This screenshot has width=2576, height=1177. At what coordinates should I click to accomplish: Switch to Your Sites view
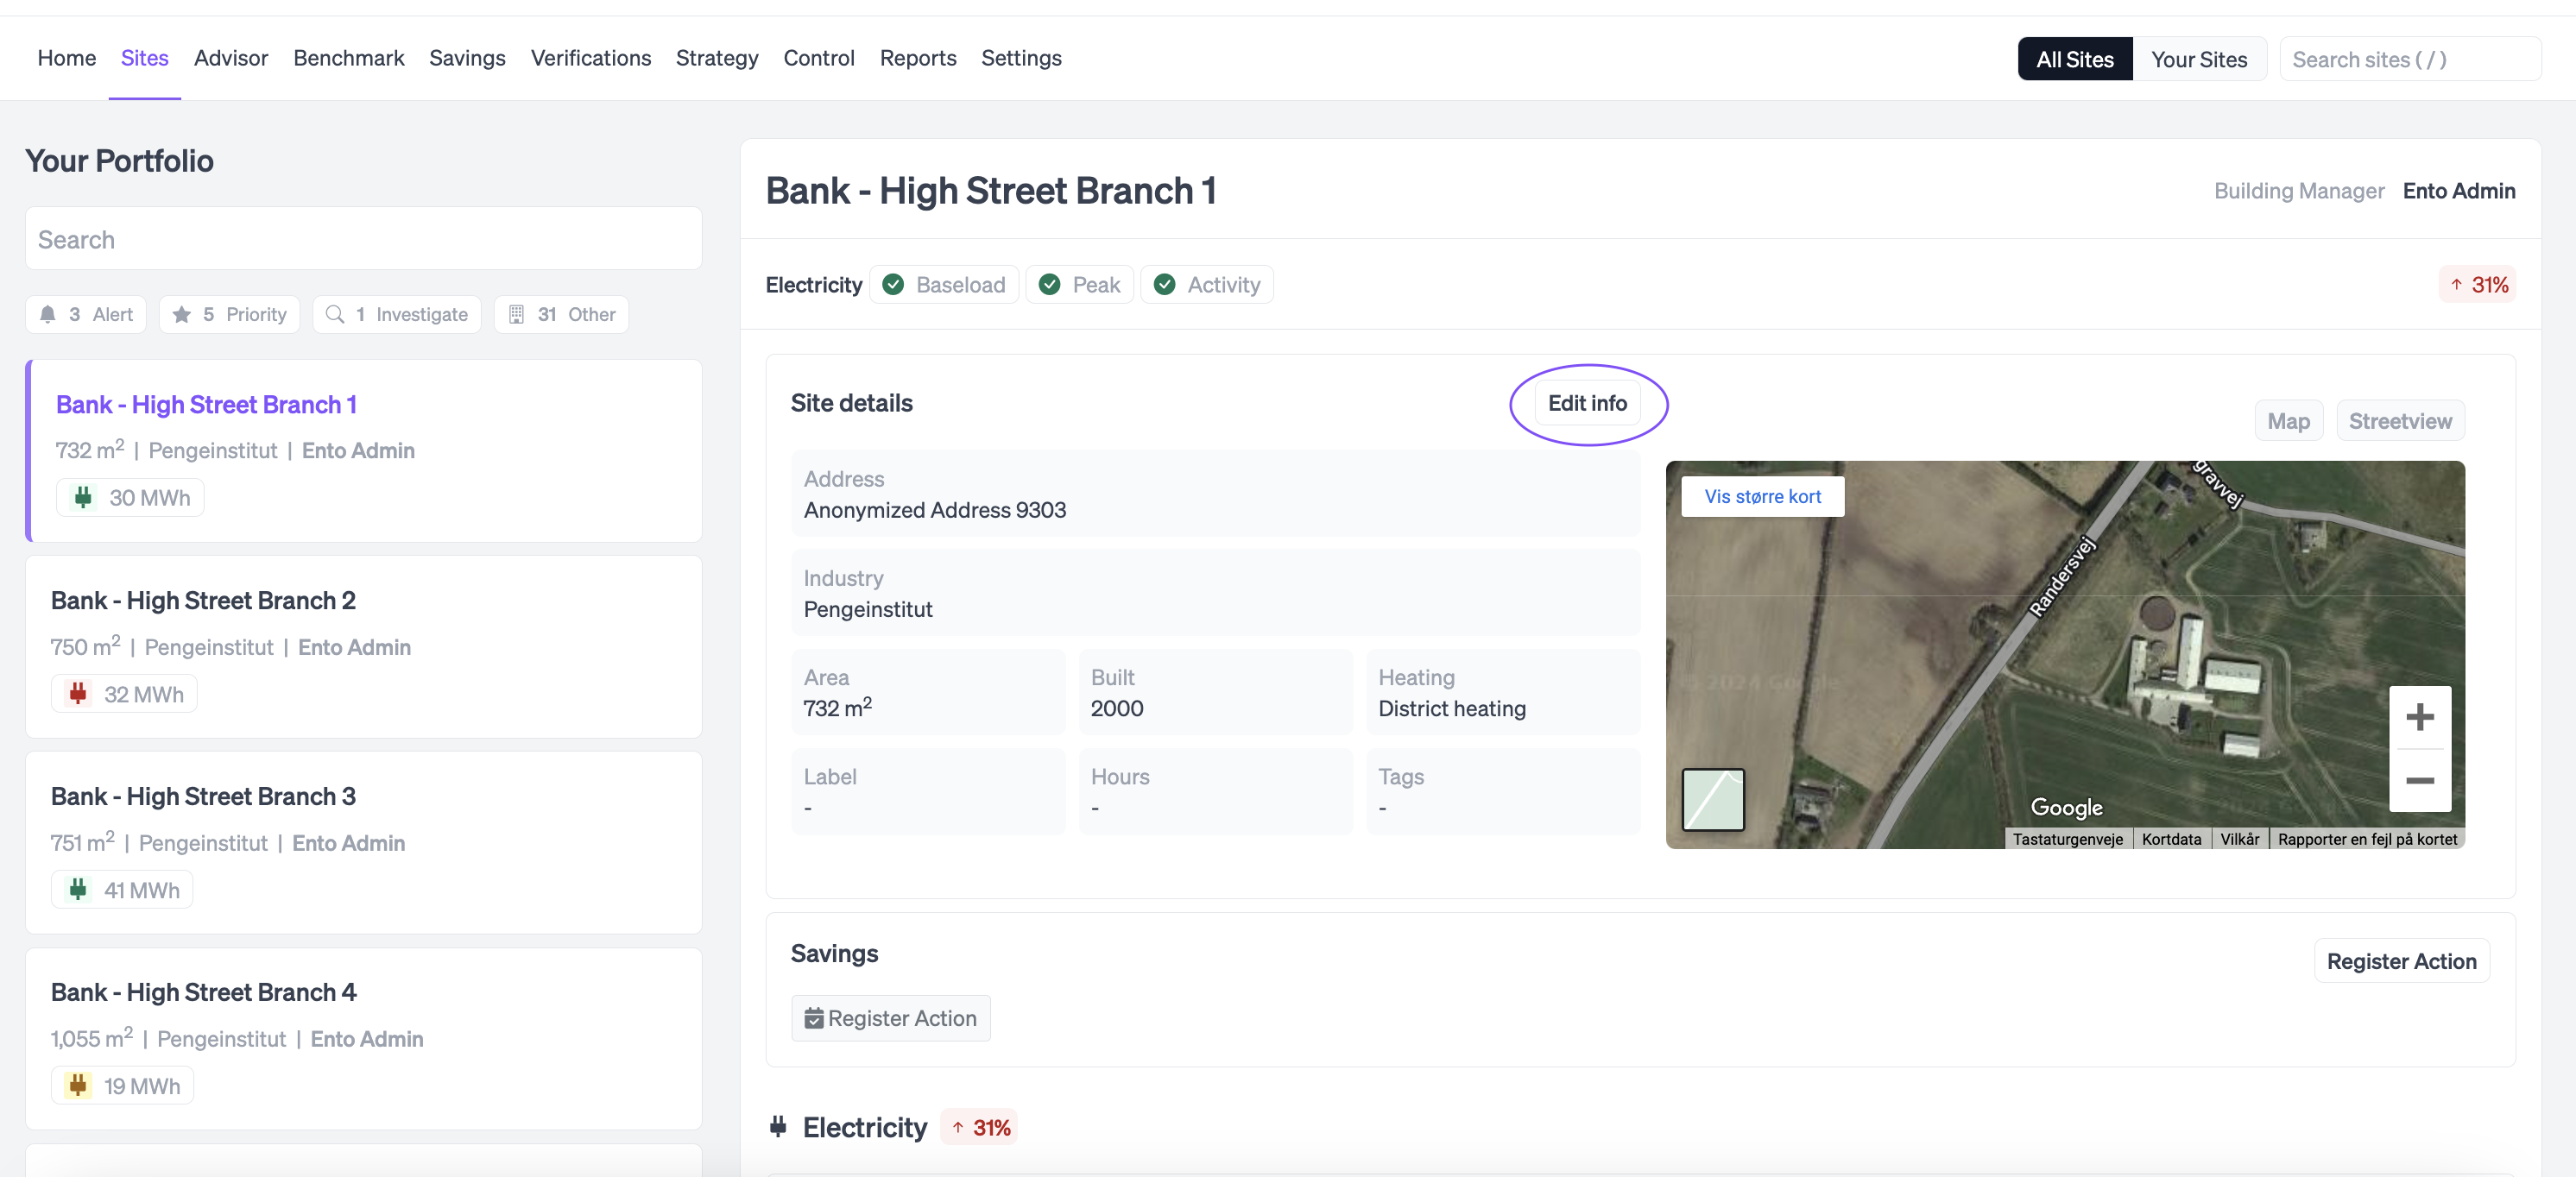[x=2199, y=59]
